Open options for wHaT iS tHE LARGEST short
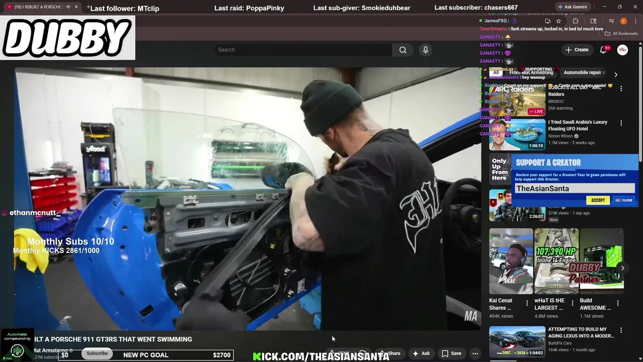 (572, 303)
